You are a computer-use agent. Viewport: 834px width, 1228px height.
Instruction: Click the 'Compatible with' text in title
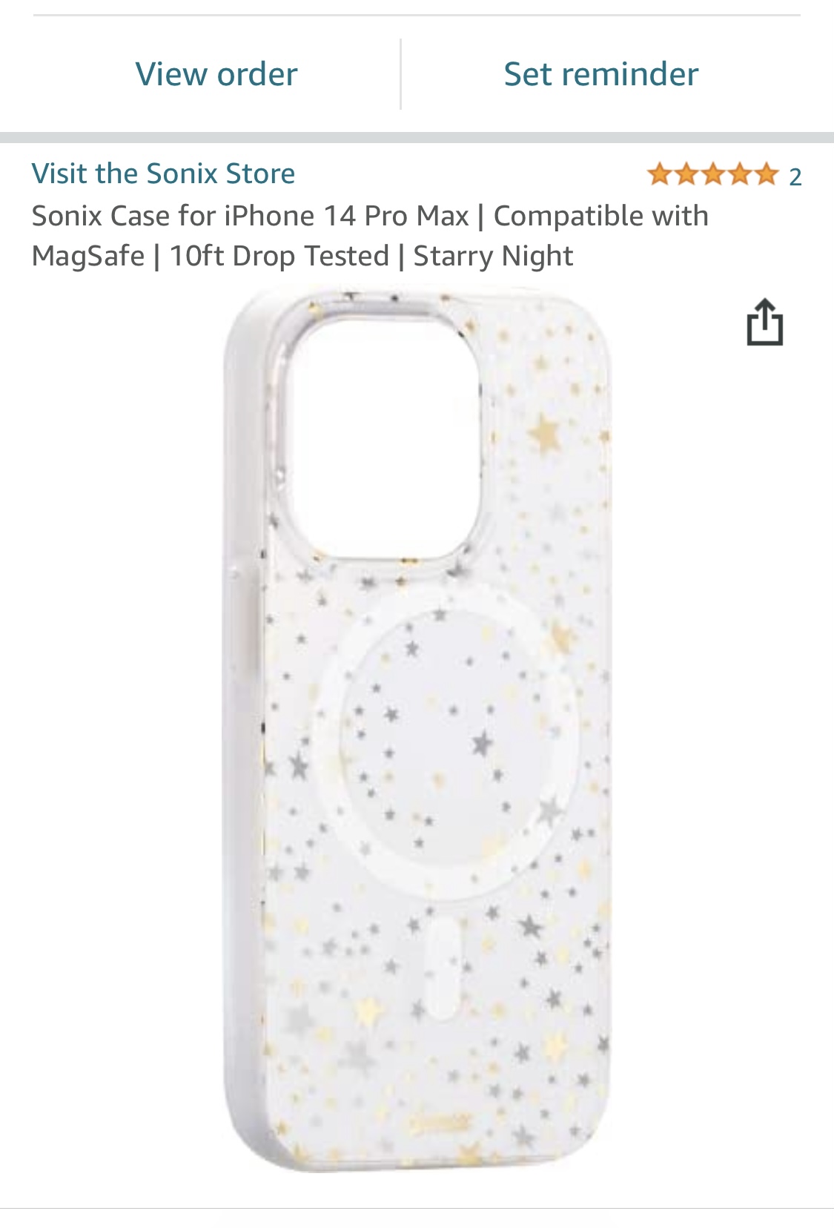pos(601,216)
